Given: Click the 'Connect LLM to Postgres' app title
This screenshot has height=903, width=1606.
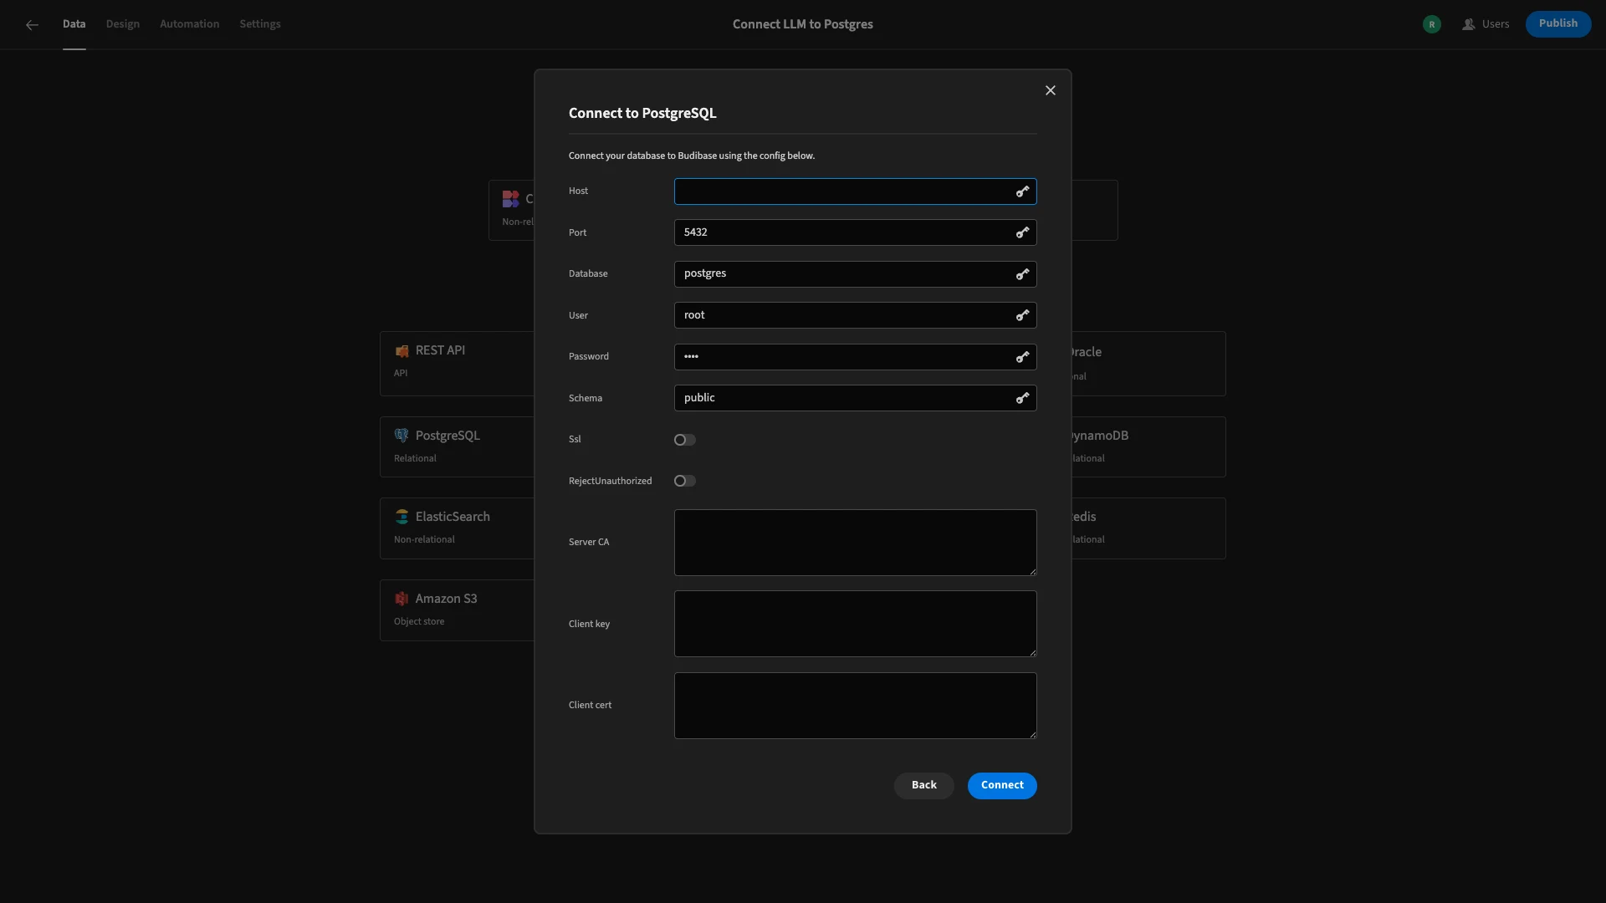Looking at the screenshot, I should pyautogui.click(x=803, y=24).
